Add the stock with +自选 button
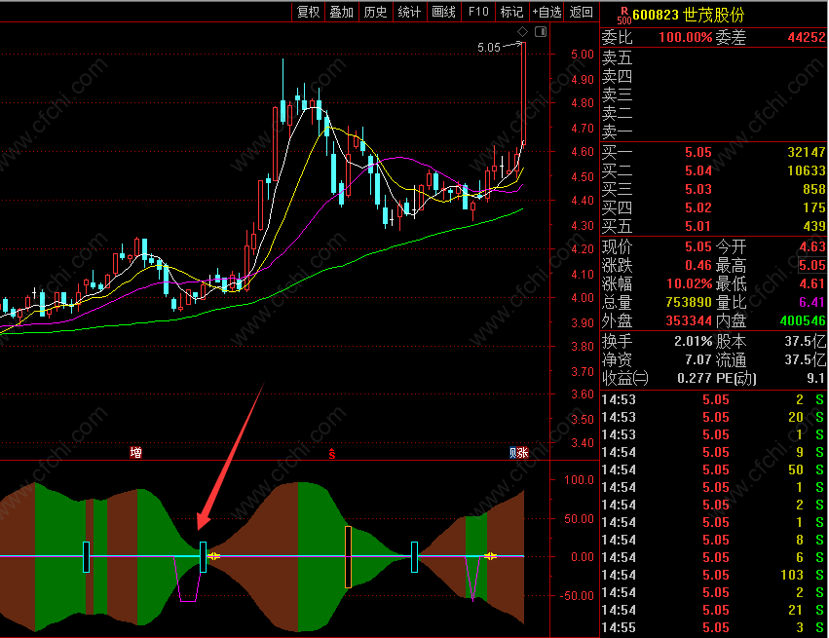Viewport: 829px width, 638px height. click(x=546, y=12)
